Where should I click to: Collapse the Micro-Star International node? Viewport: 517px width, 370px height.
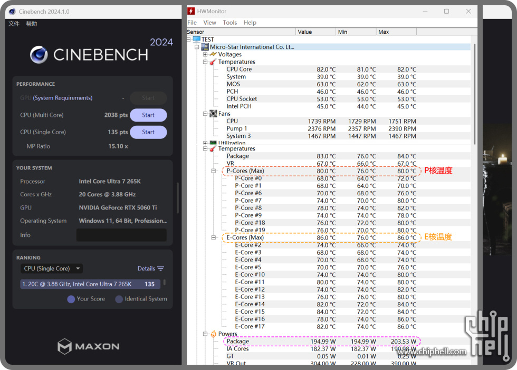[x=197, y=47]
